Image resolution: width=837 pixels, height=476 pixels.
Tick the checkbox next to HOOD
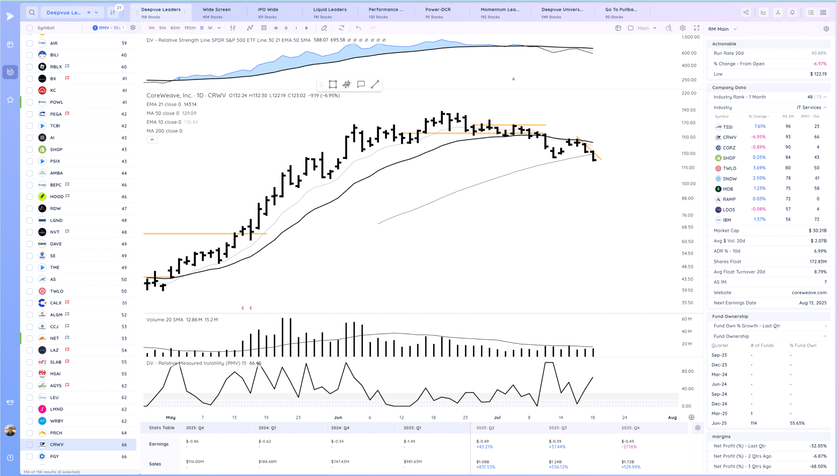click(x=29, y=197)
